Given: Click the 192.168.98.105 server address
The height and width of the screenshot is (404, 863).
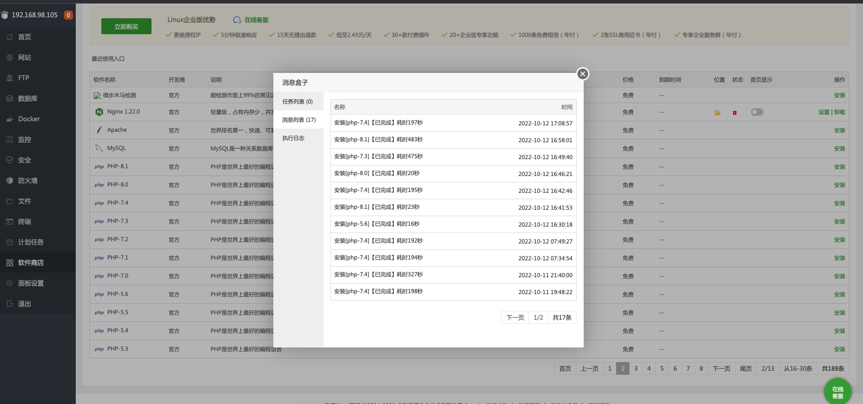Looking at the screenshot, I should click(35, 15).
